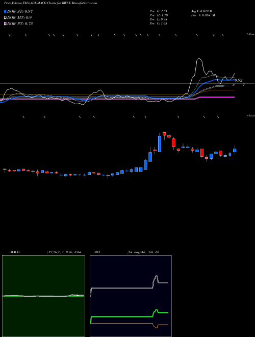Click the 'Pre O: 1.01' value

159,11
